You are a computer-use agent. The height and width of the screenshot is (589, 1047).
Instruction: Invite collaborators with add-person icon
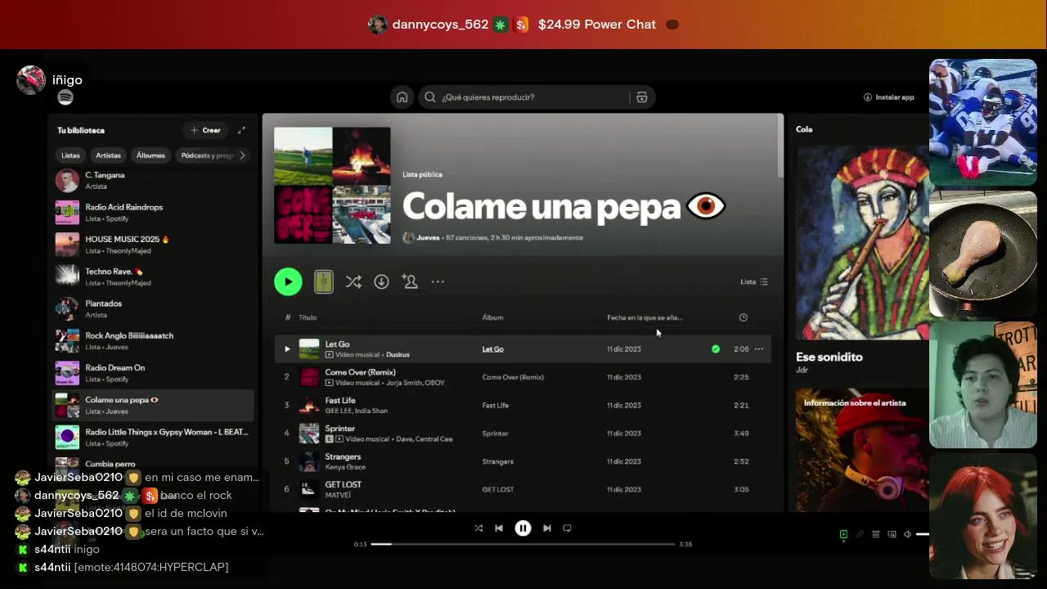pos(410,281)
